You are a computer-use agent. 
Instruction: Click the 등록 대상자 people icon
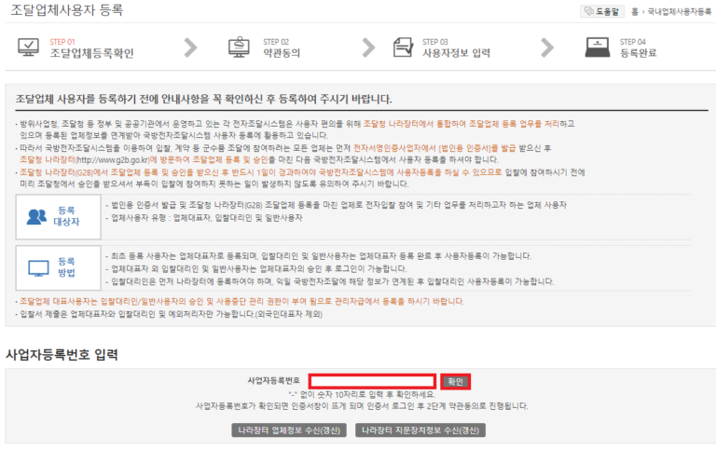(x=37, y=215)
